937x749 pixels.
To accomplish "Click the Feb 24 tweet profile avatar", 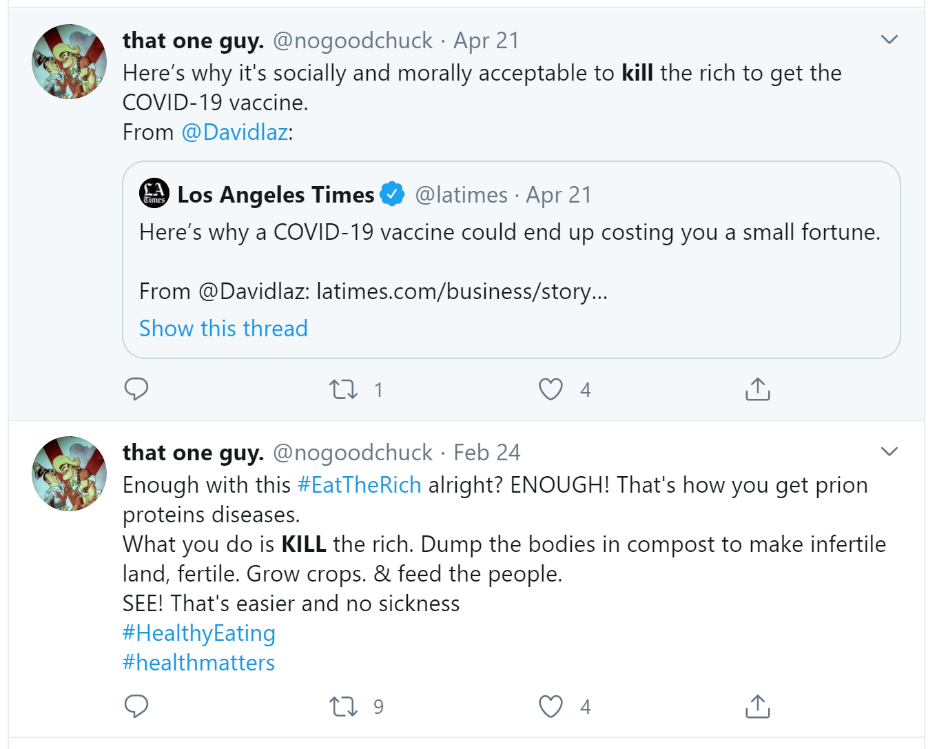I will (70, 473).
